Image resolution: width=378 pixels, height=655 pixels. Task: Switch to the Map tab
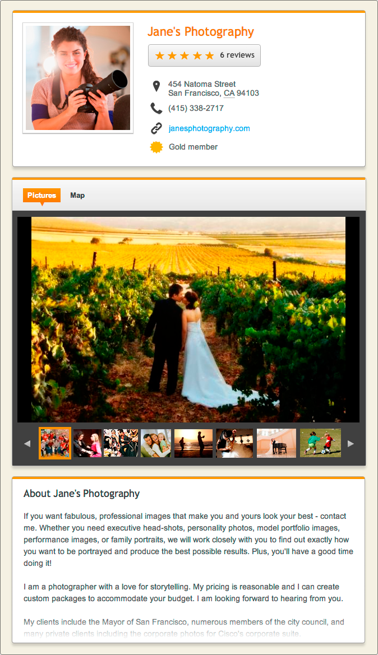pos(77,196)
